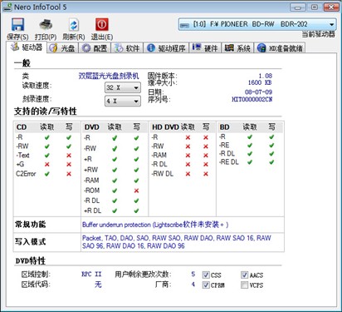The image size is (342, 312).
Task: Click the red X for CD -Text write
Action: [x=69, y=156]
